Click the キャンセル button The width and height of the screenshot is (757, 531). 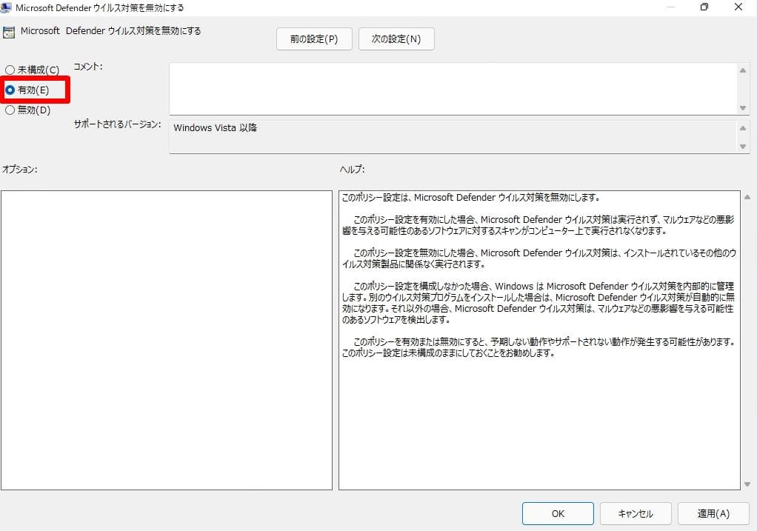click(636, 514)
